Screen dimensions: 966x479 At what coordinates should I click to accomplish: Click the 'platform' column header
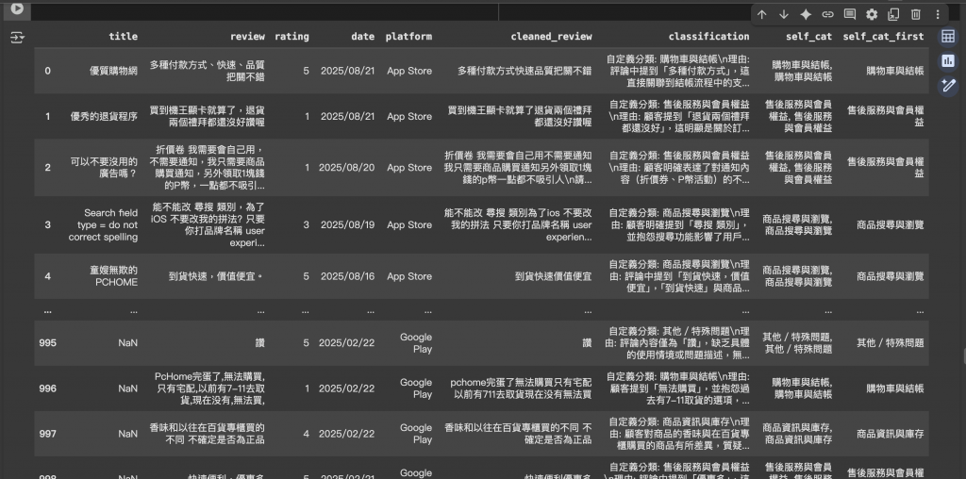coord(408,37)
